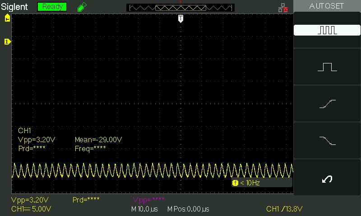
Task: Click the magenta 'Vpp=****' readout
Action: point(148,200)
